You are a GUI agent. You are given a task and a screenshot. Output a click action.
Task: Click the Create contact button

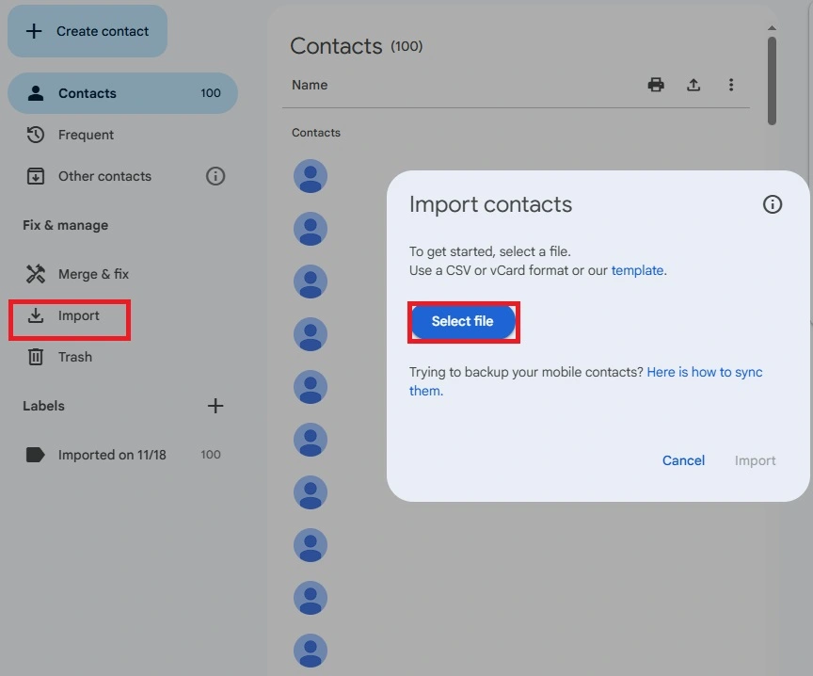click(x=88, y=31)
